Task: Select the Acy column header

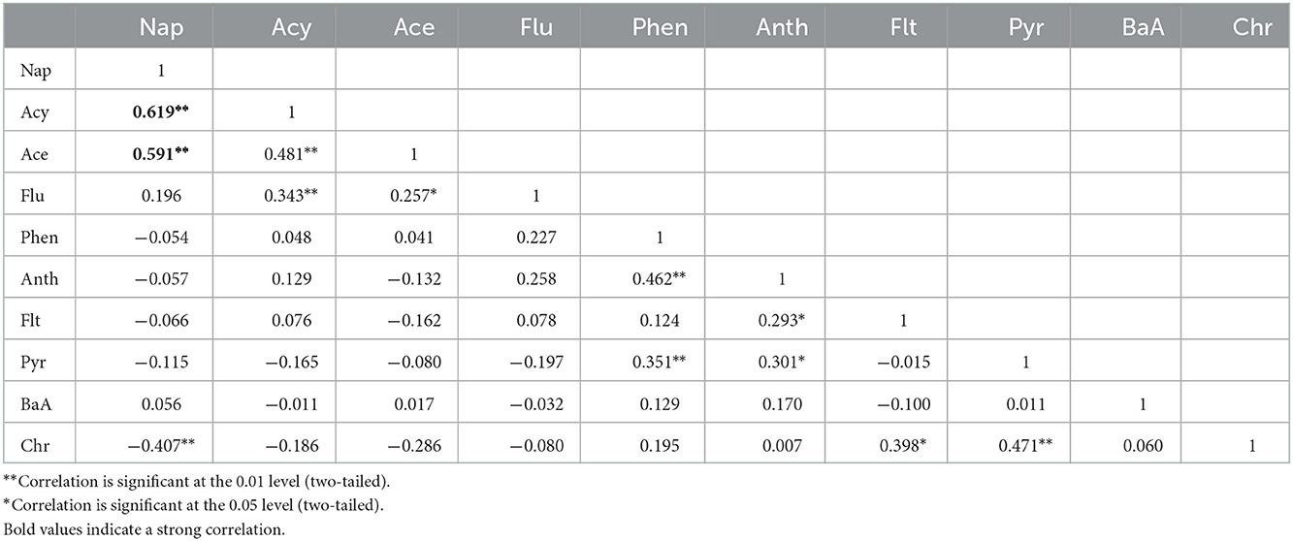Action: pyautogui.click(x=292, y=27)
